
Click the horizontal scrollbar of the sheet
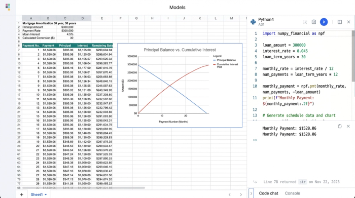(x=83, y=188)
